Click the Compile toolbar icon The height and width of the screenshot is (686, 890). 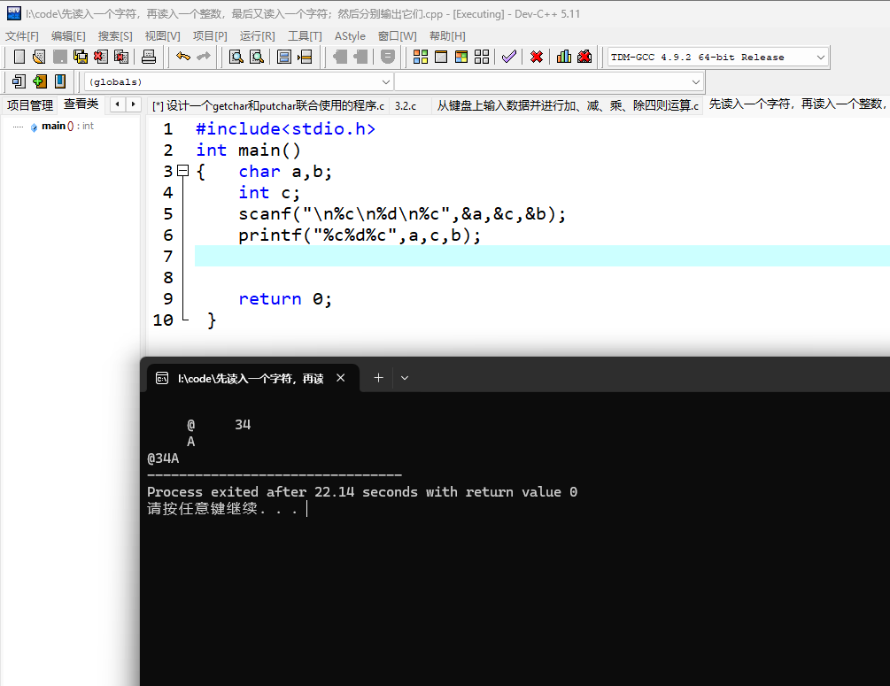[421, 57]
